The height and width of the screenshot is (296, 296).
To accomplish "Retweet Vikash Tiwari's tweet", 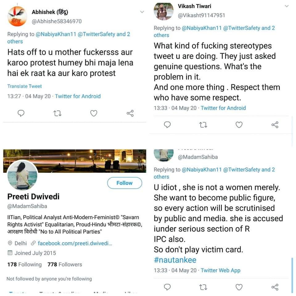I will 203,125.
